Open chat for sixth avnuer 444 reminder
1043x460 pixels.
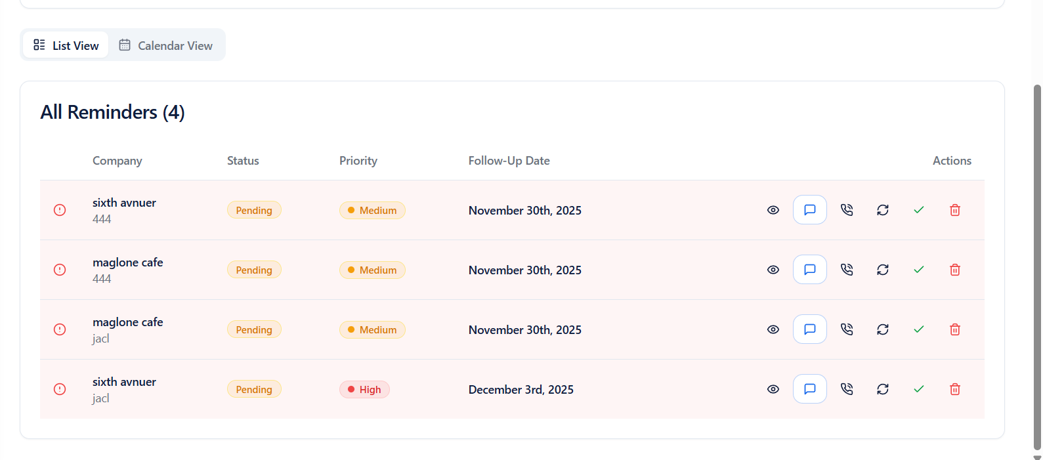809,209
